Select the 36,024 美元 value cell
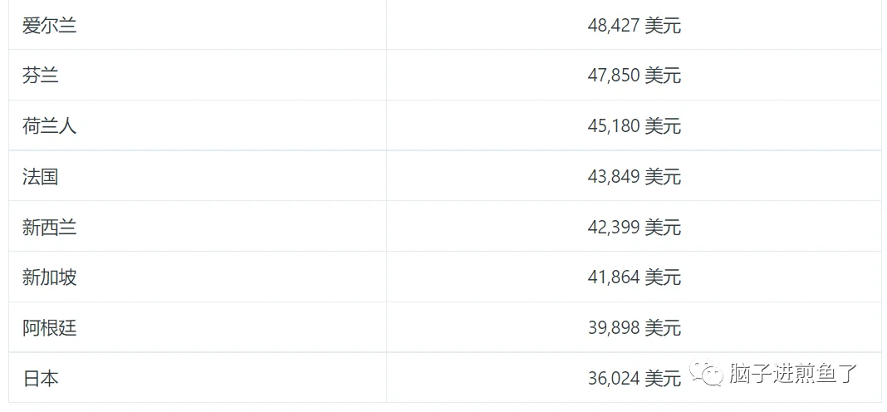The width and height of the screenshot is (887, 412). 635,377
